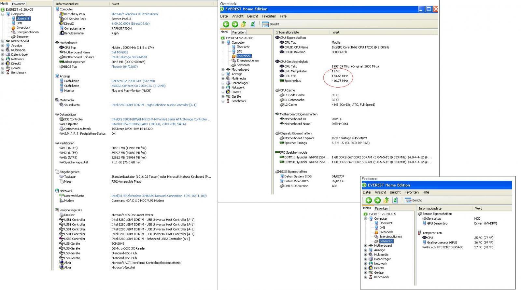Select Benchmark in the leftmost window tree
This screenshot has height=290, width=521.
tap(19, 73)
